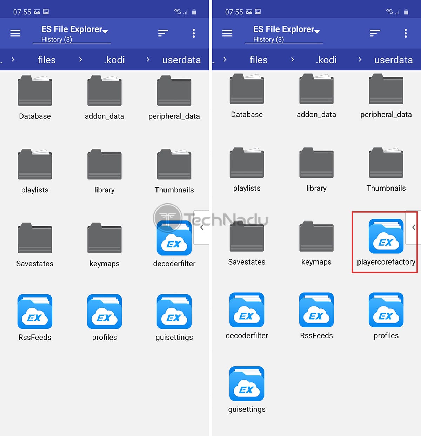Image resolution: width=421 pixels, height=436 pixels.
Task: Open decoderfilter file in right screen
Action: coord(247,316)
